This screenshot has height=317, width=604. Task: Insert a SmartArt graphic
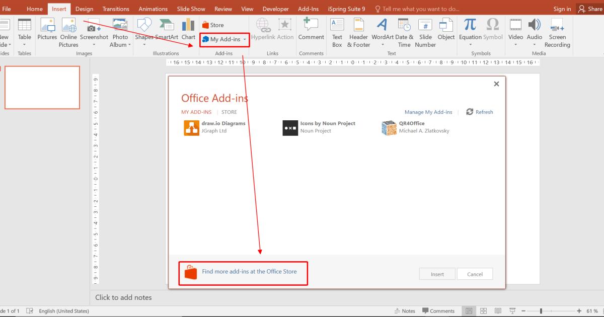[166, 32]
